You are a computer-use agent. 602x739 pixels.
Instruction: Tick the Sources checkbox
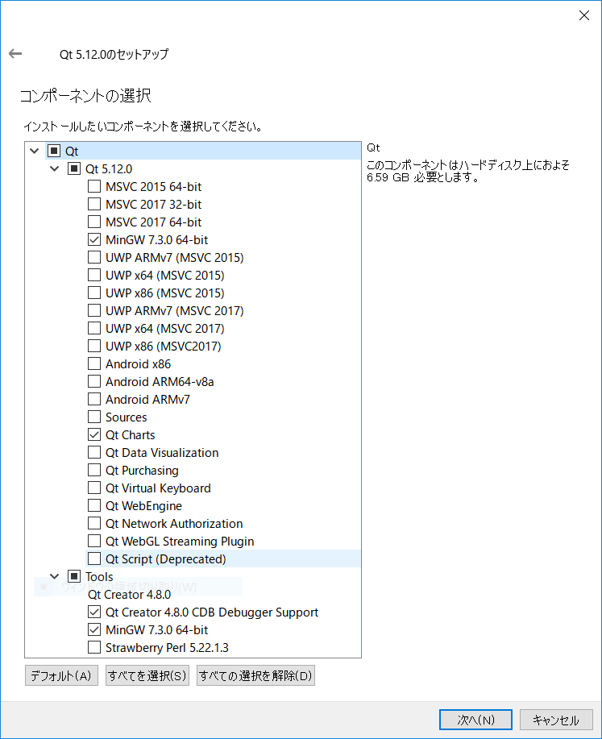click(x=94, y=417)
